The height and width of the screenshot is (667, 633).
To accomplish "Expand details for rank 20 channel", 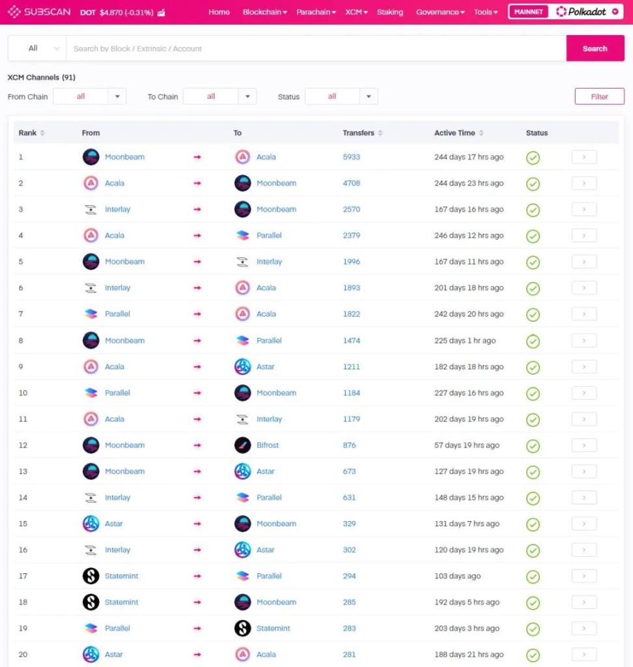I will point(584,655).
